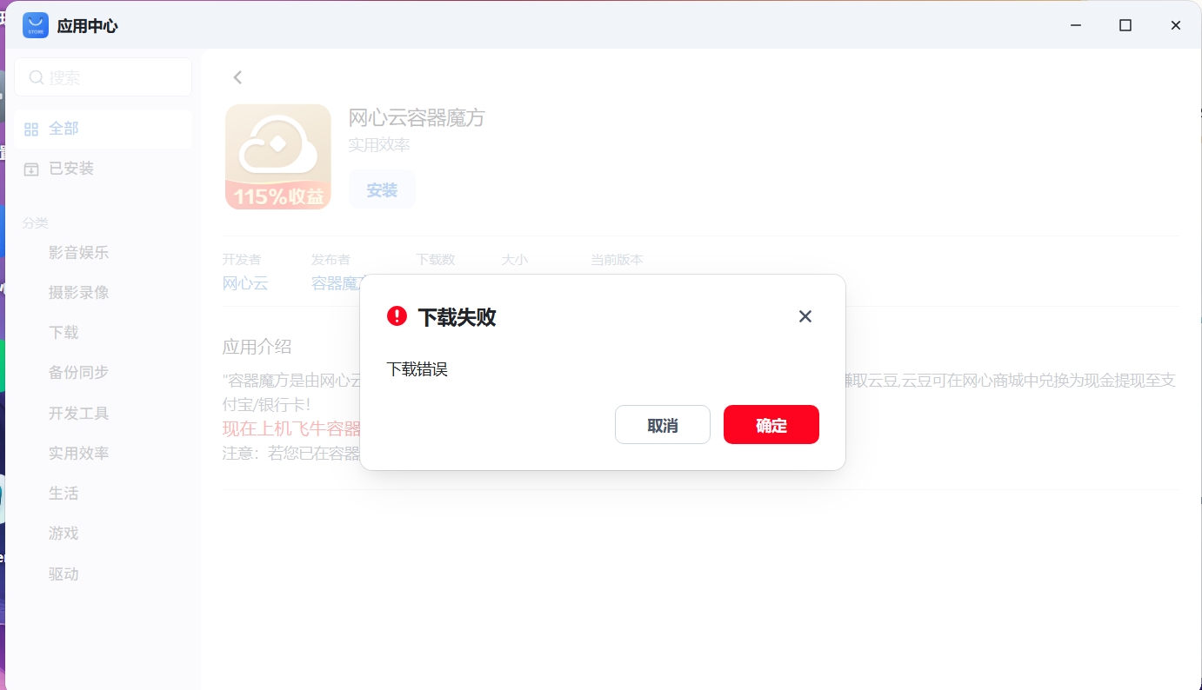Viewport: 1202px width, 690px height.
Task: Maximize the 应用中心 window
Action: 1125,25
